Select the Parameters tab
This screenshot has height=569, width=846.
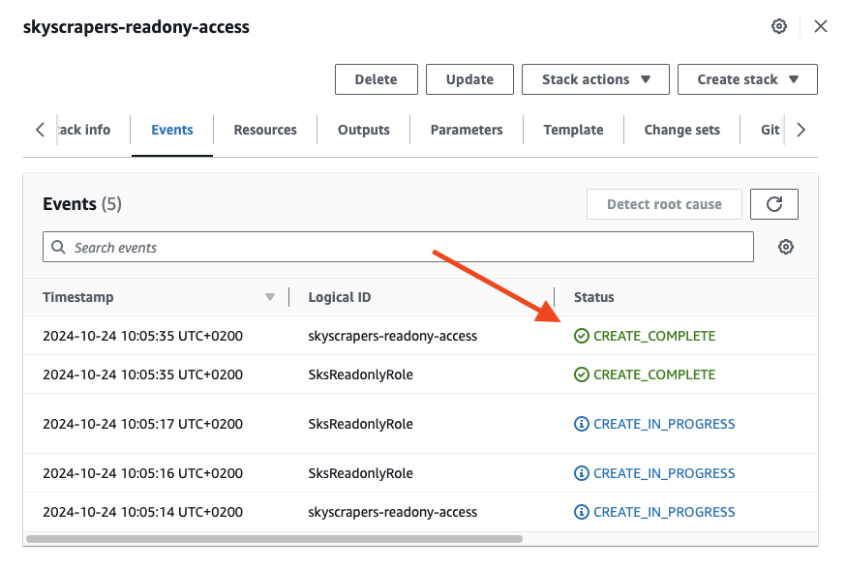pyautogui.click(x=467, y=130)
